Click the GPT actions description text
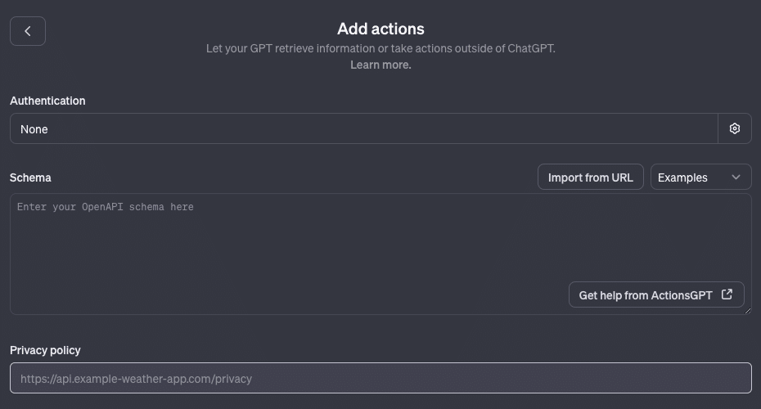Viewport: 761px width, 409px height. click(x=380, y=48)
